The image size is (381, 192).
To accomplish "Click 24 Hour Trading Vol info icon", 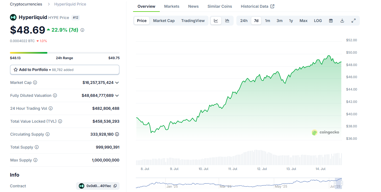I will pos(51,108).
